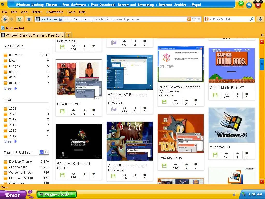The height and width of the screenshot is (199, 265).
Task: Open the View menu
Action: click(x=24, y=12)
